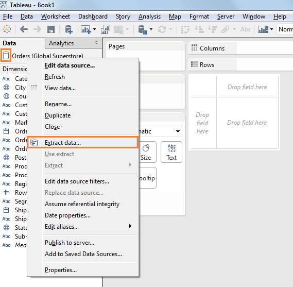
Task: Click the Pause Auto Updates data icon
Action: (x=143, y=30)
